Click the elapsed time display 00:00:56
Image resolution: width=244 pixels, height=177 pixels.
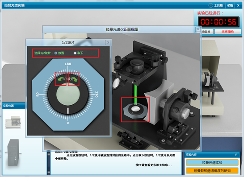(x=219, y=22)
